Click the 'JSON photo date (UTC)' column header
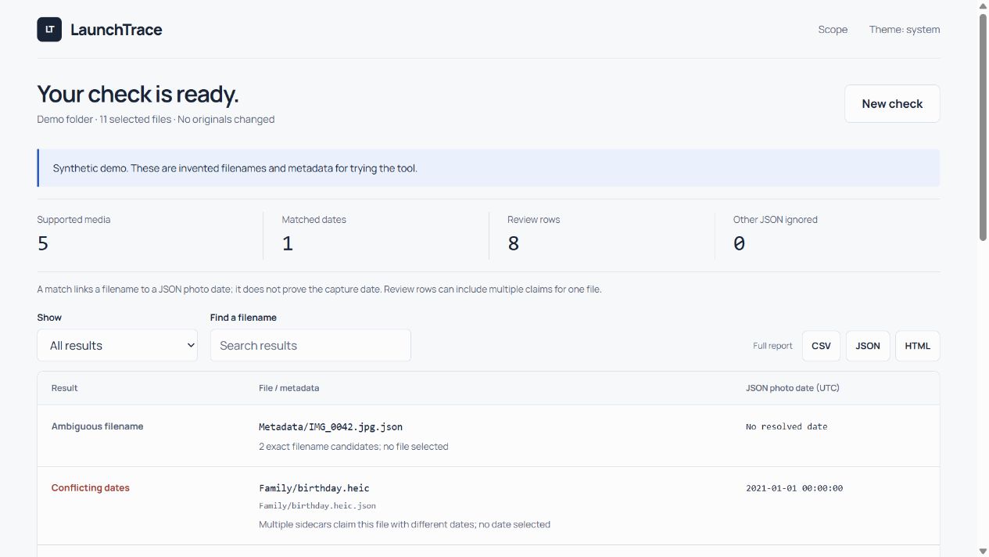The image size is (989, 557). [x=793, y=388]
